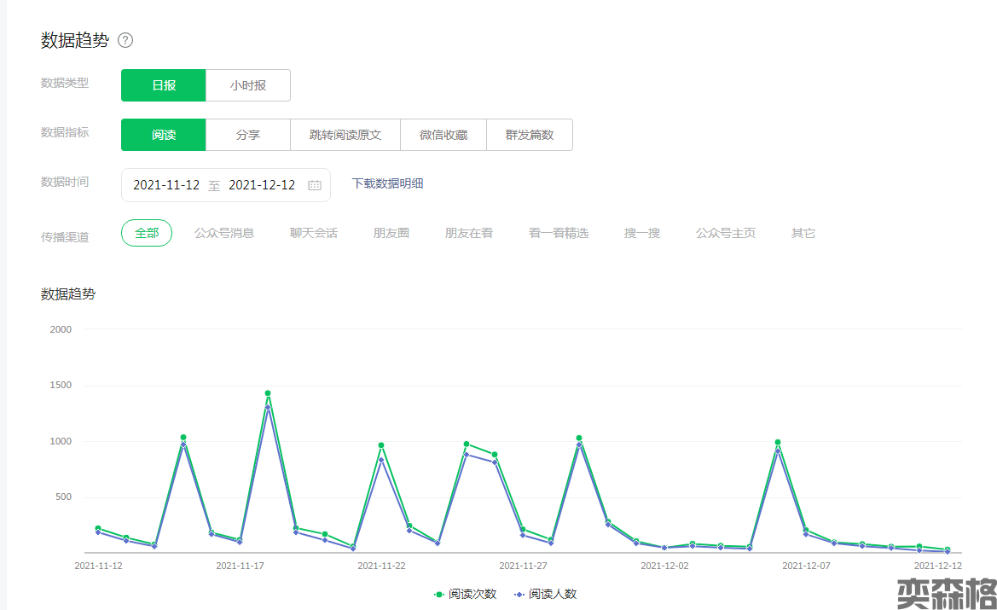997x610 pixels.
Task: Toggle 阅读人数 blue legend marker
Action: click(x=519, y=594)
